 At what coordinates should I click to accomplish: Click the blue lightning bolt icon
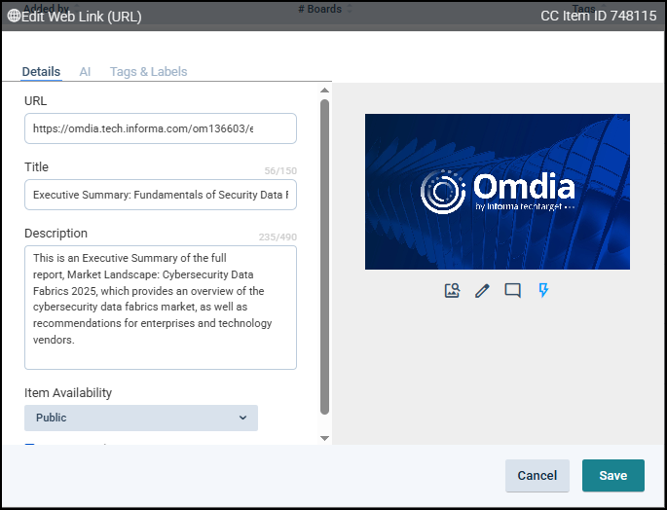coord(543,290)
